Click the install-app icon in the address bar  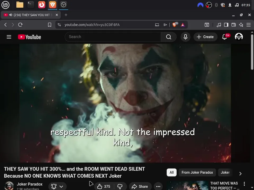[x=157, y=25]
